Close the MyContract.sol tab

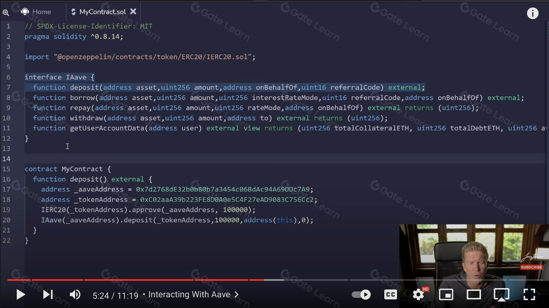pyautogui.click(x=133, y=12)
